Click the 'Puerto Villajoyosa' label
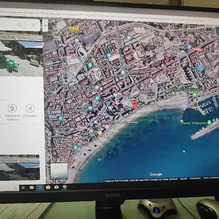 (x=194, y=123)
